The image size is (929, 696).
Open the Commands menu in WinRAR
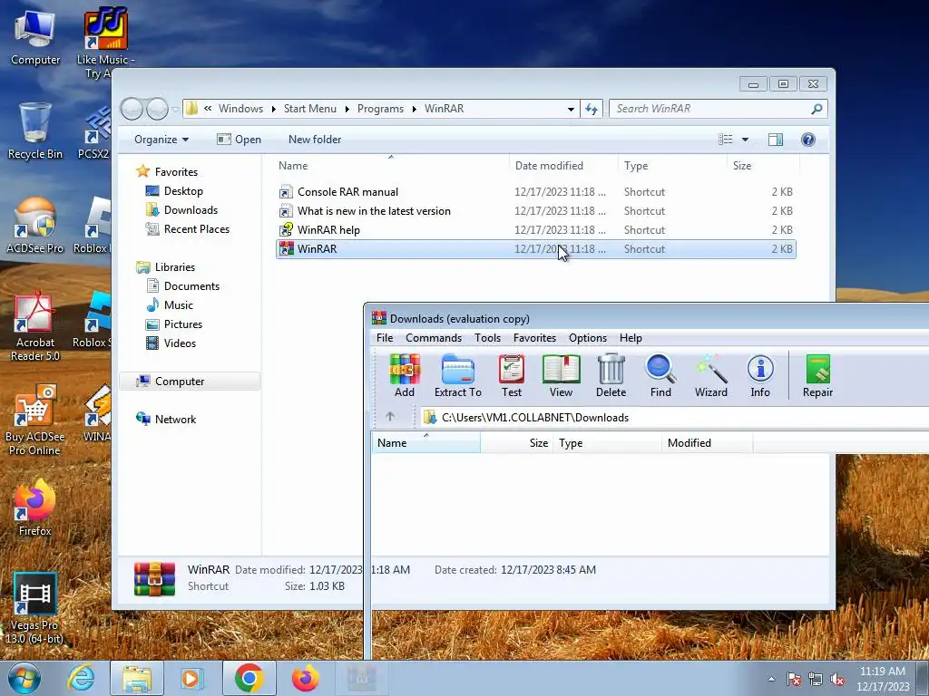(x=434, y=338)
